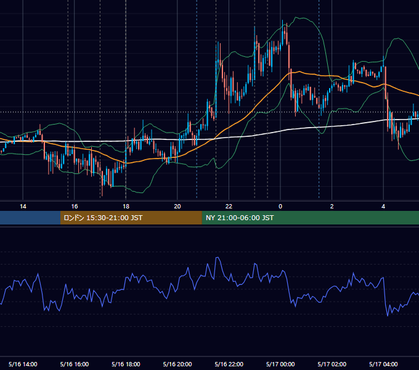Click the hour 16 axis label
Screen dimensions: 419x370
tap(75, 207)
